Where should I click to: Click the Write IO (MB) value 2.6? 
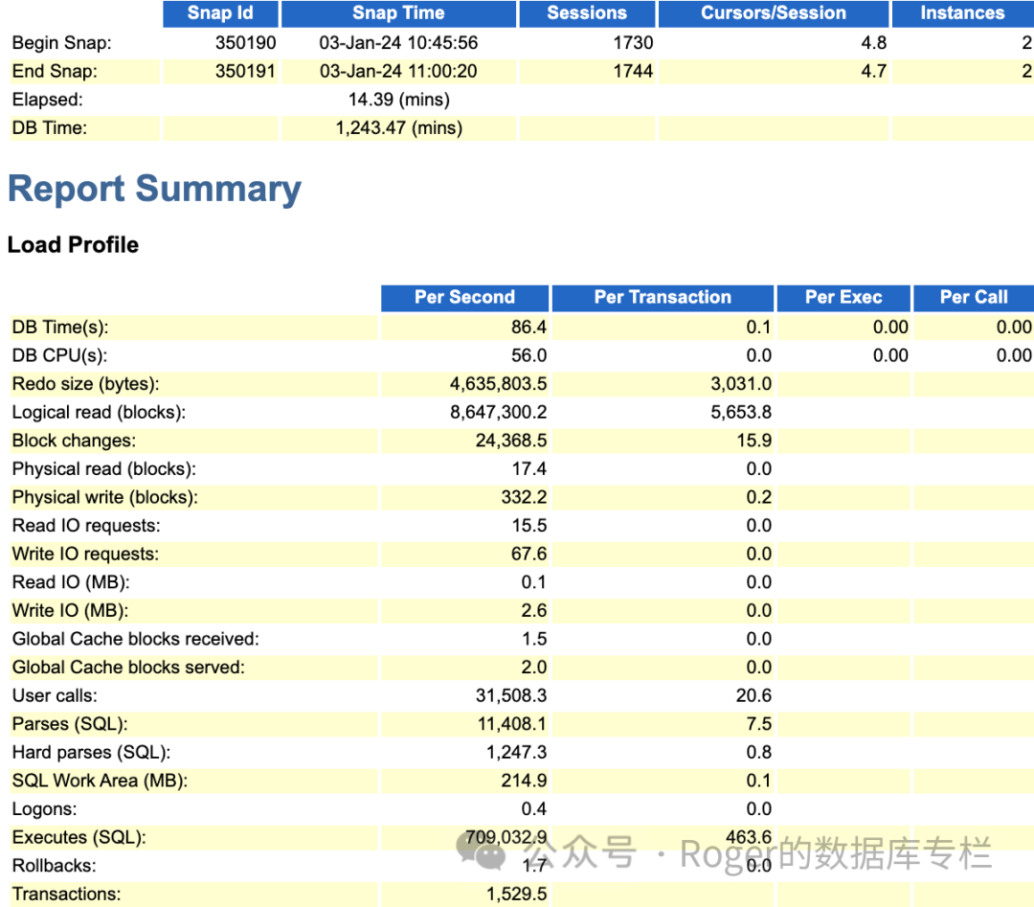pyautogui.click(x=534, y=611)
